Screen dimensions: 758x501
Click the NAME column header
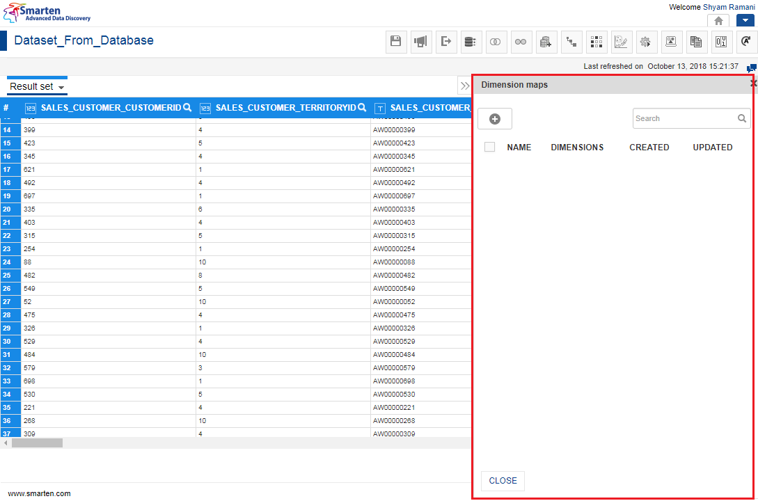tap(519, 148)
